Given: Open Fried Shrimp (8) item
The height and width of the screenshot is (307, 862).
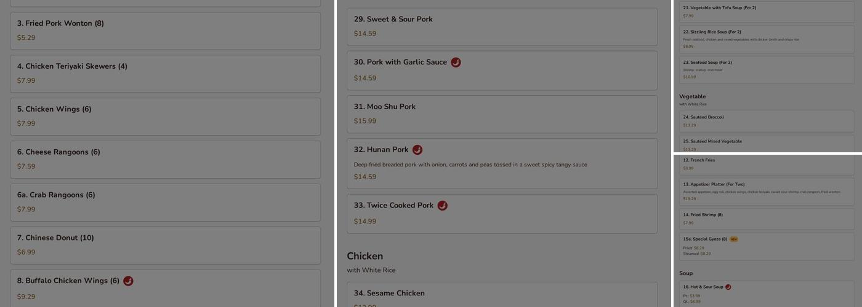Looking at the screenshot, I should pyautogui.click(x=767, y=219).
